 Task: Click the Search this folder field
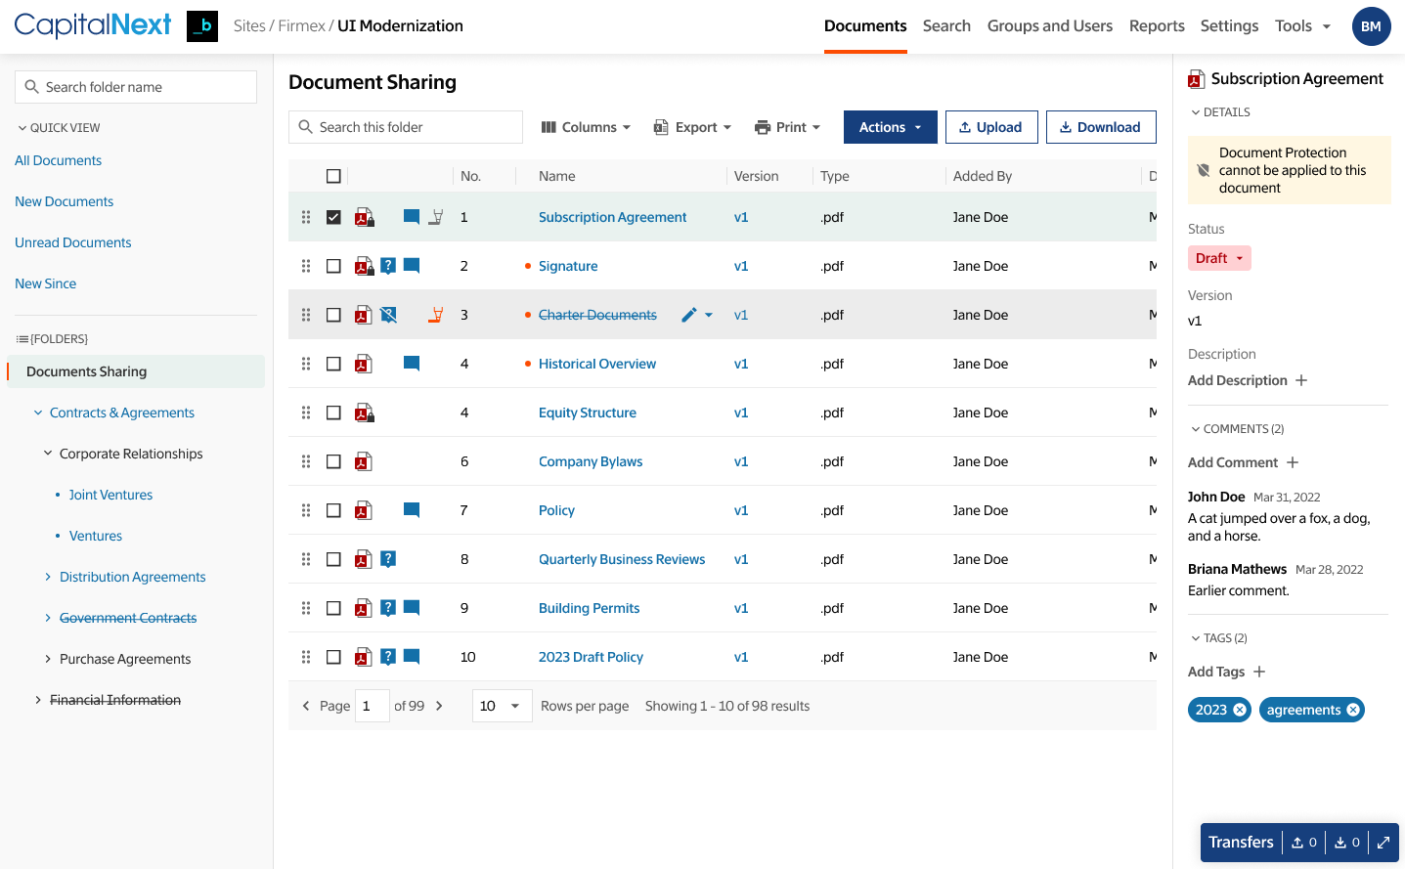pos(406,127)
